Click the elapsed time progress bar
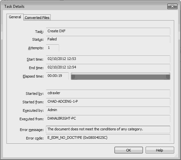The height and width of the screenshot is (160, 181). point(121,76)
